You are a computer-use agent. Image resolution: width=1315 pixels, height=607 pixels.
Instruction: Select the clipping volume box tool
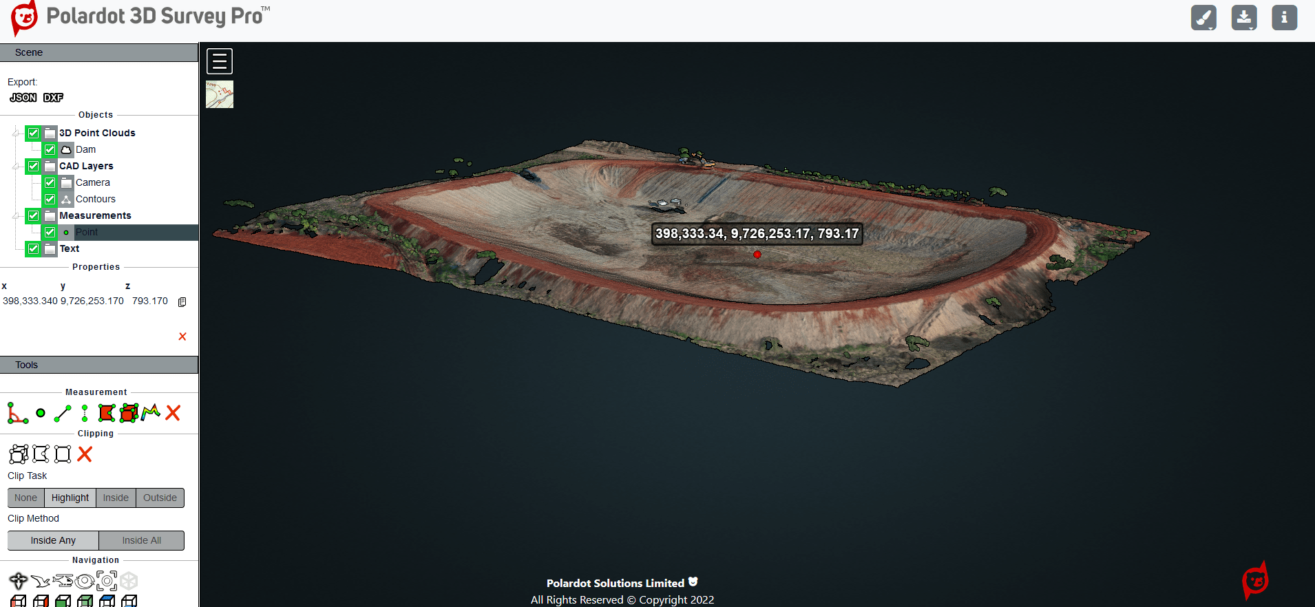(19, 454)
